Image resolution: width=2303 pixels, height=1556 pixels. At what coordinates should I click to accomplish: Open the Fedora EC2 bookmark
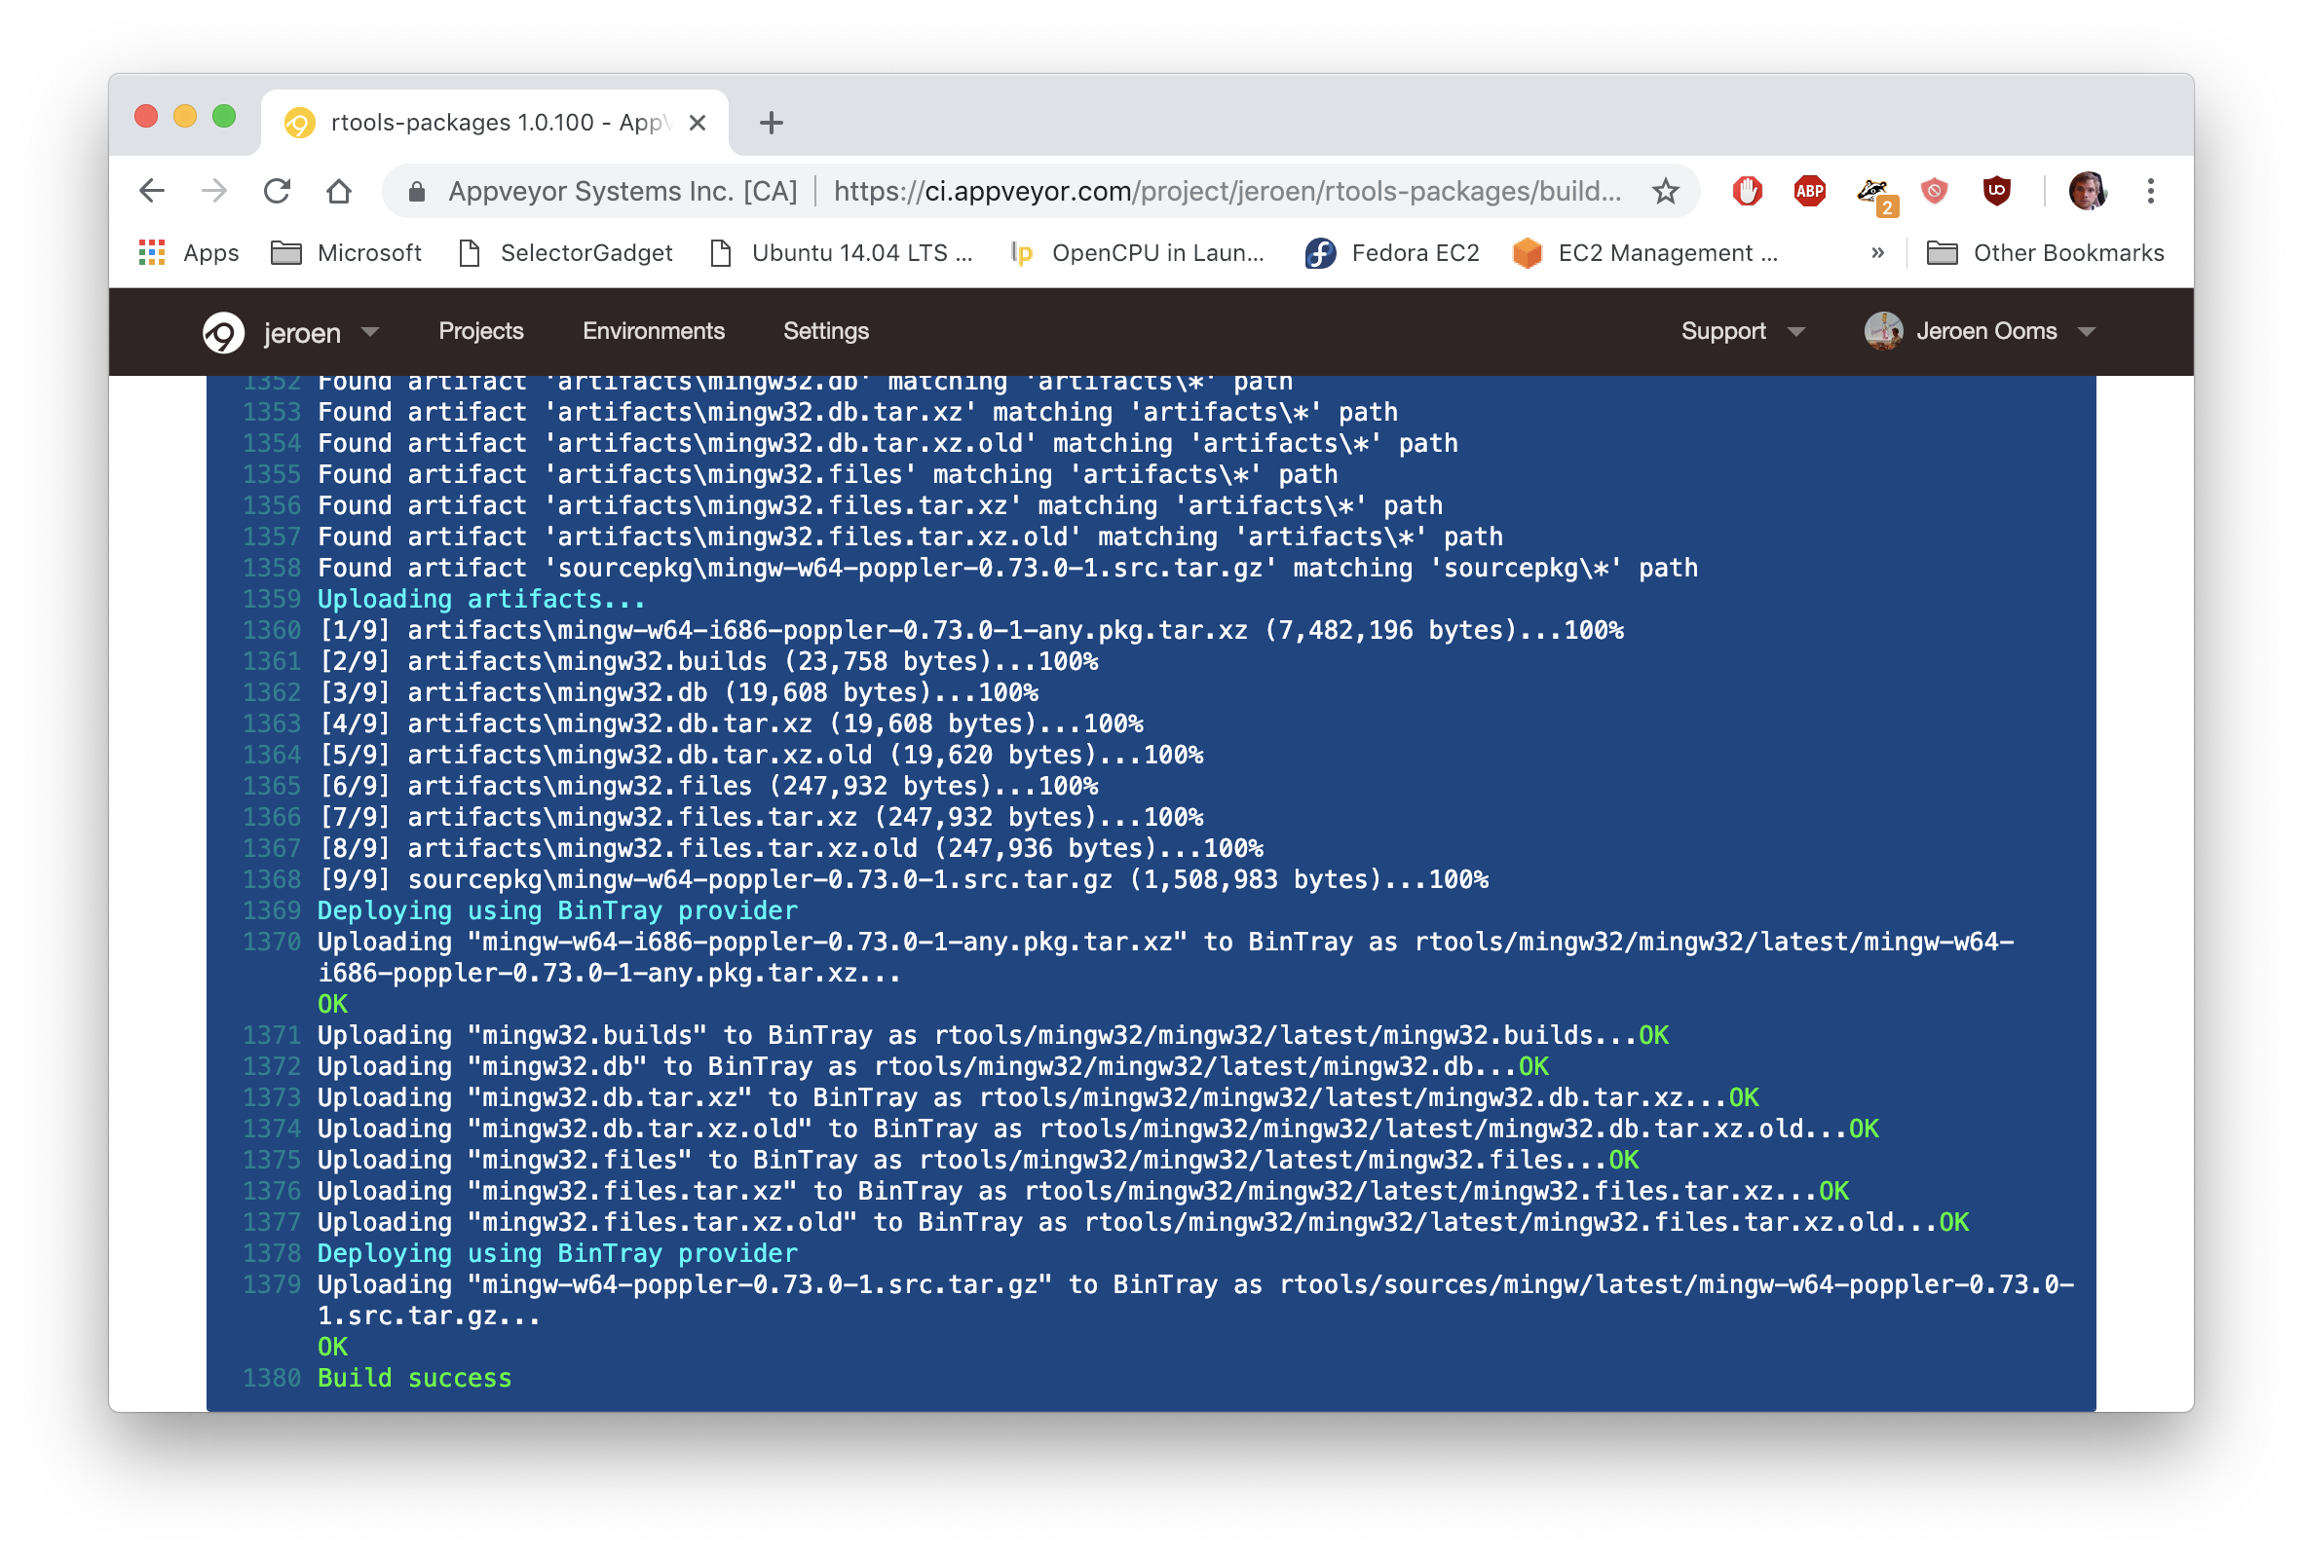pyautogui.click(x=1391, y=253)
